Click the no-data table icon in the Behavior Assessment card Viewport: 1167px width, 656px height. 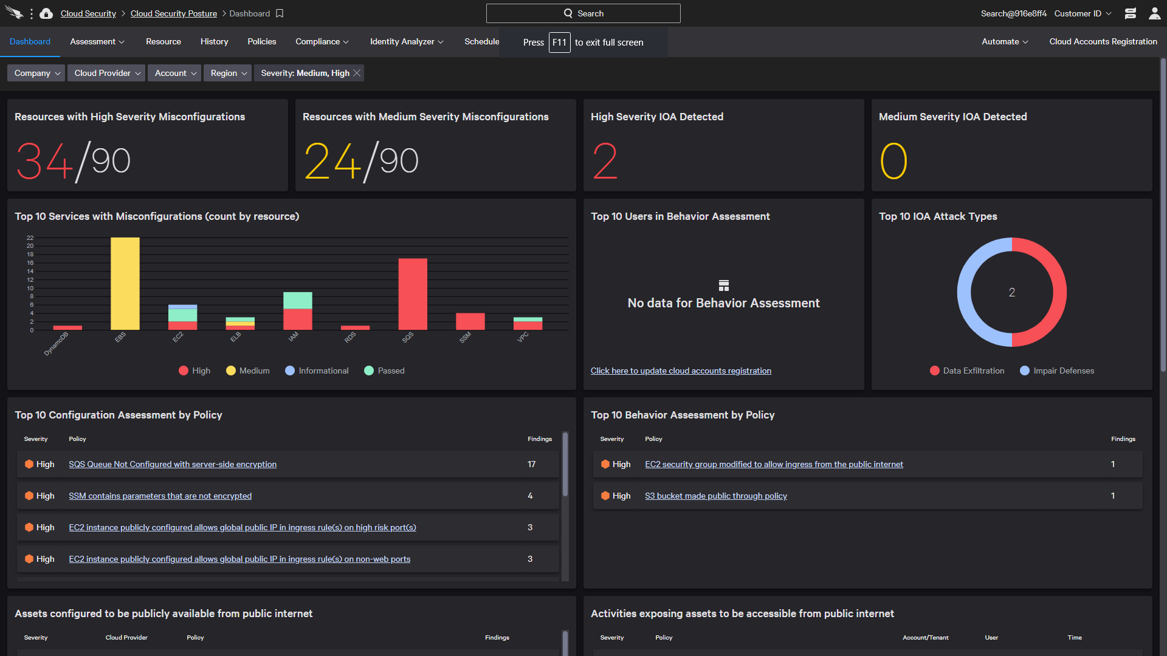(x=723, y=285)
